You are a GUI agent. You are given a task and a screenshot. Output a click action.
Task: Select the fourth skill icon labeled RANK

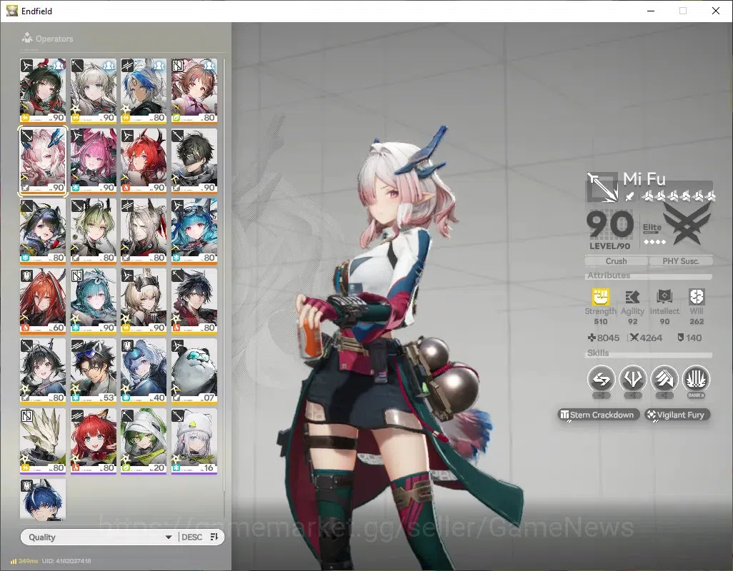point(696,378)
